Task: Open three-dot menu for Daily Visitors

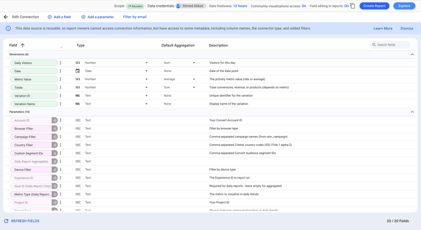Action: click(60, 63)
